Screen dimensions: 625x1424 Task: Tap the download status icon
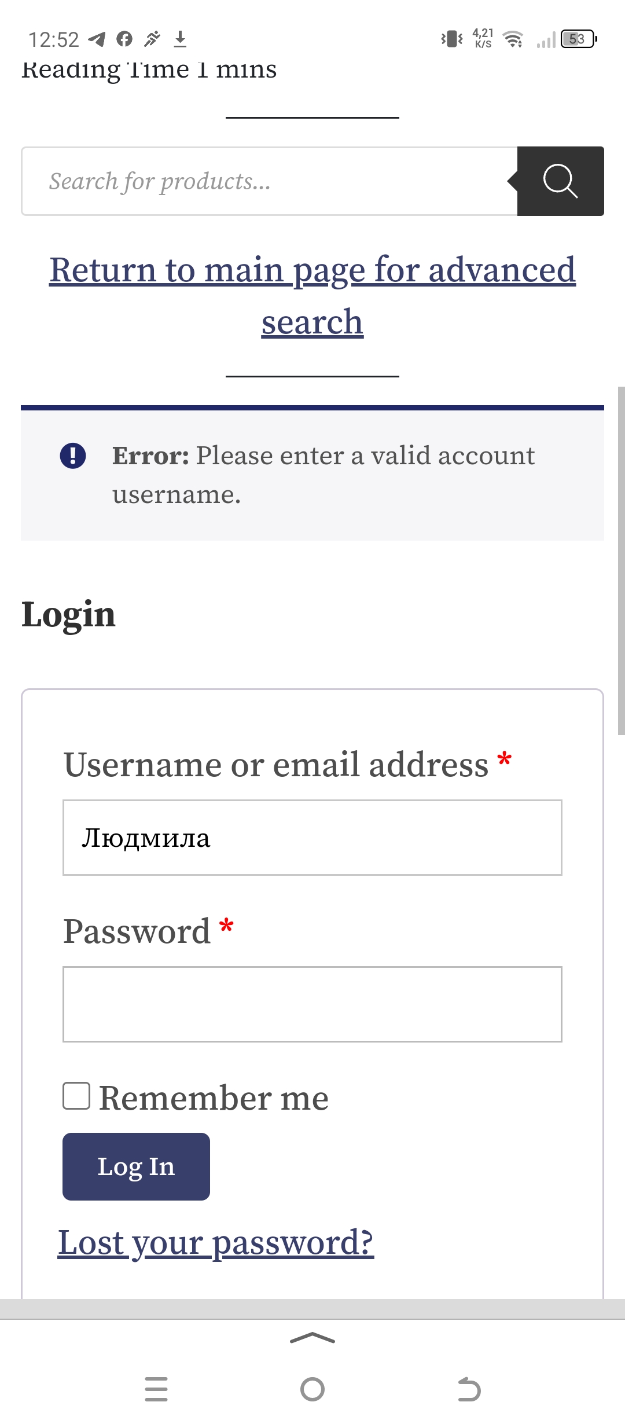pos(180,39)
